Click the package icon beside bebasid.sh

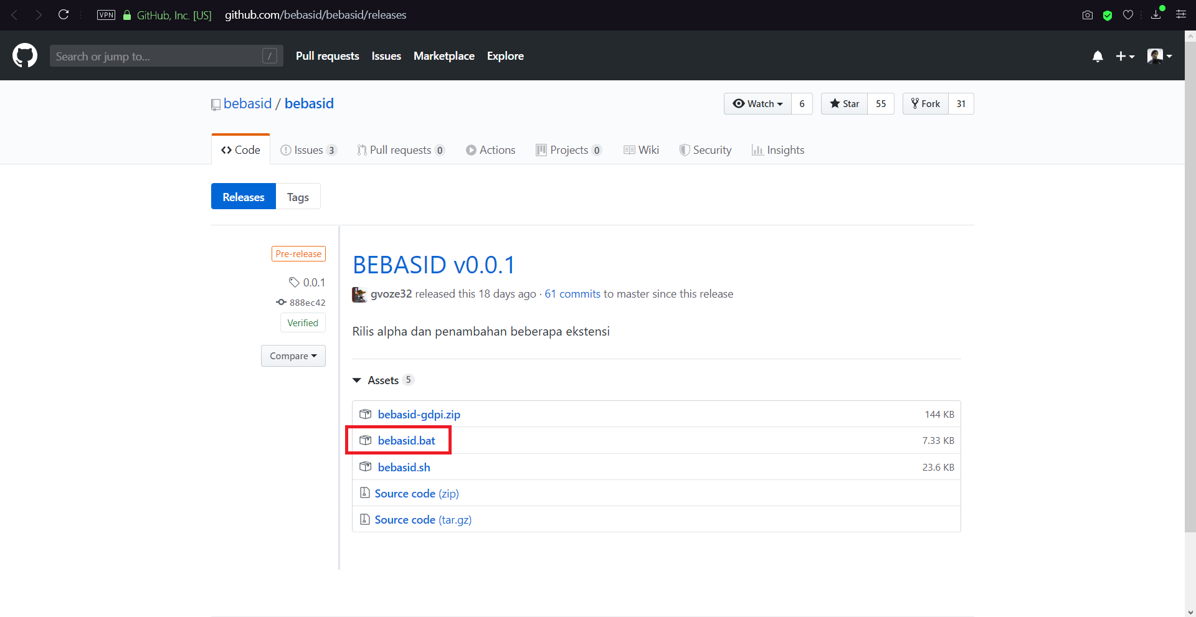366,467
